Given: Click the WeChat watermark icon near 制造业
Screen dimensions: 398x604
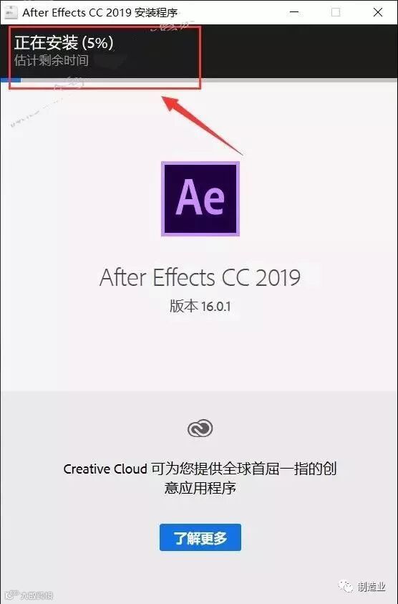Looking at the screenshot, I should [x=346, y=587].
